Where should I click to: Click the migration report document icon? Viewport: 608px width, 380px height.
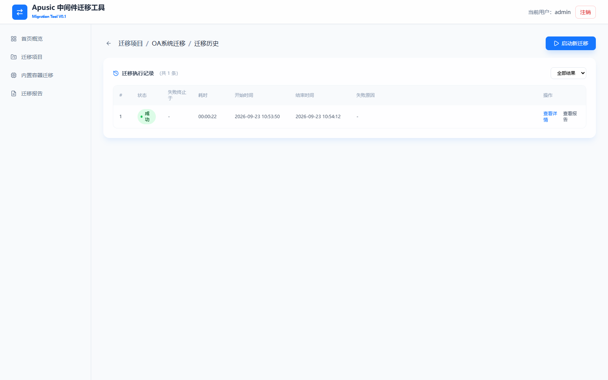[14, 93]
